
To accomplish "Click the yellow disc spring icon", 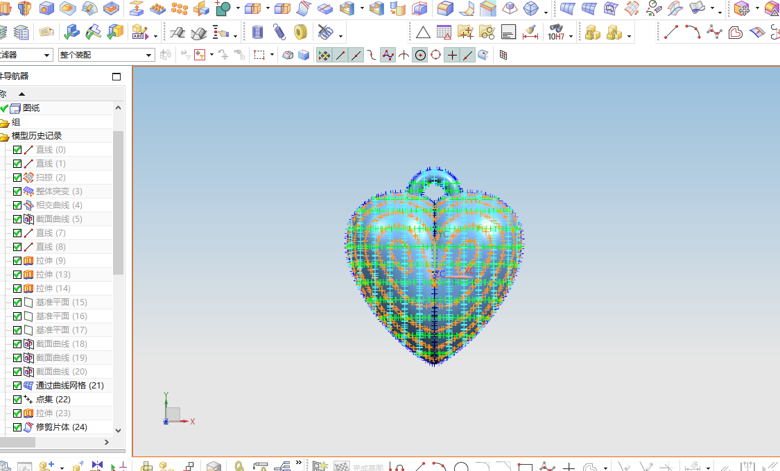I will click(300, 33).
